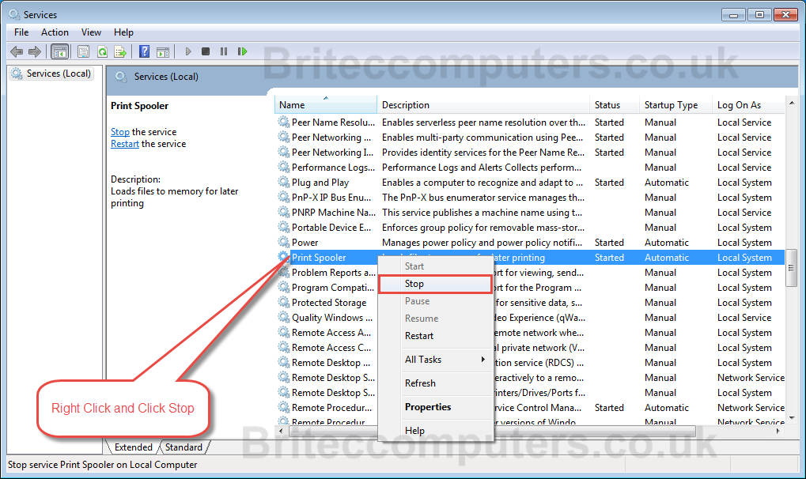Click the Export List toolbar icon

(x=120, y=51)
